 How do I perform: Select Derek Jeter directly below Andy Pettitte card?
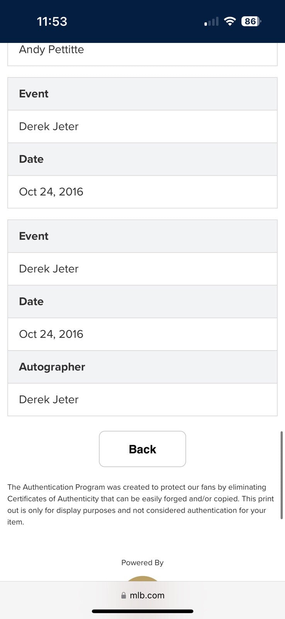49,126
